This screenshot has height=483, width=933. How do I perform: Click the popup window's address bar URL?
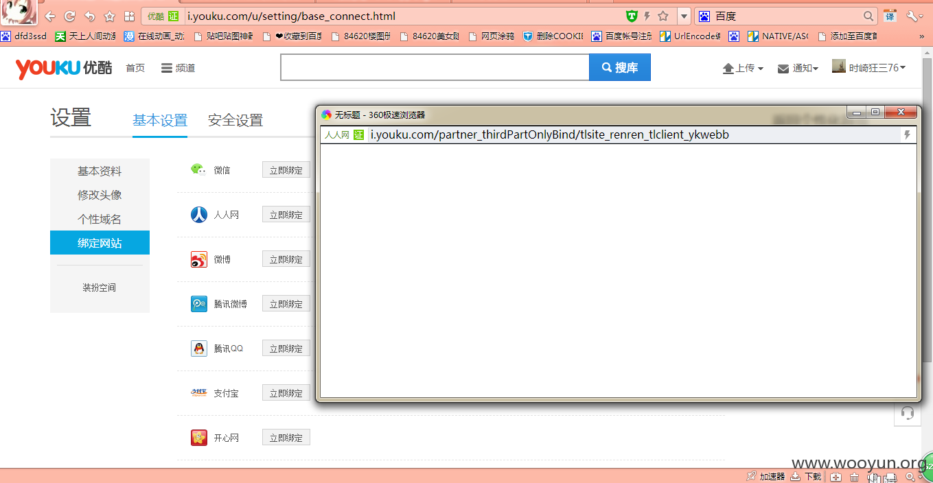click(549, 134)
